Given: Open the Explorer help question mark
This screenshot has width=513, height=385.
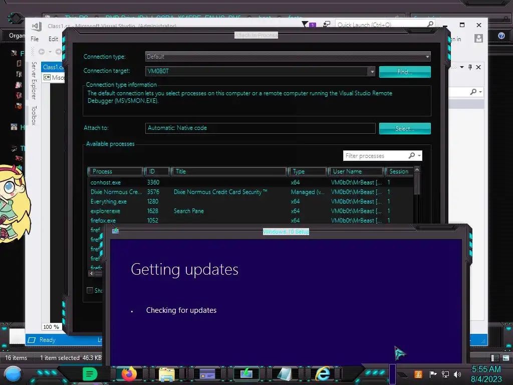Looking at the screenshot, I should (501, 36).
